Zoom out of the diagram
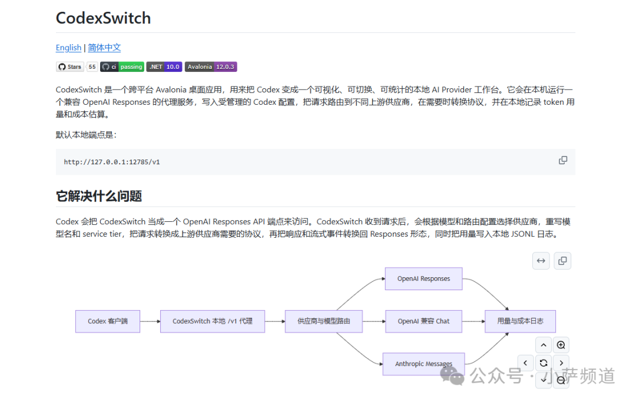 [x=561, y=381]
